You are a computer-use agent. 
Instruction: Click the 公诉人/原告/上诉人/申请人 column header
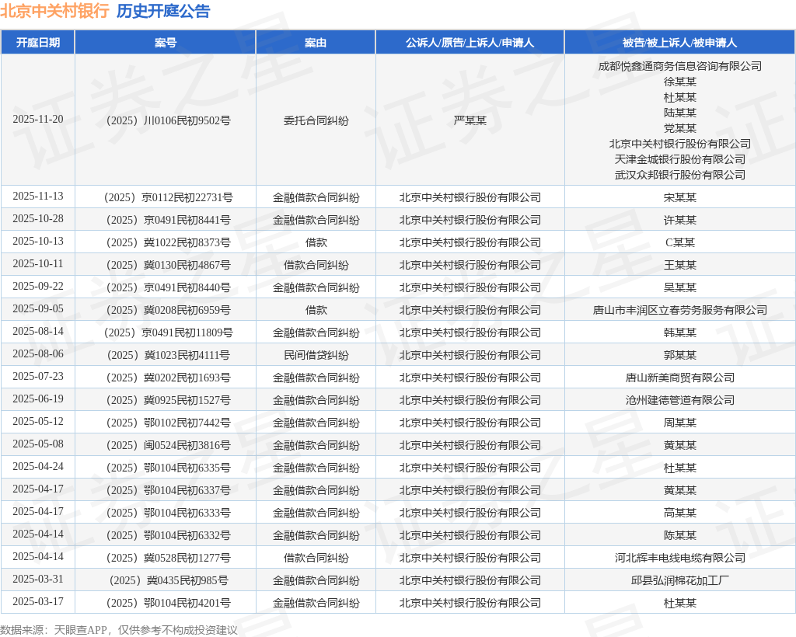470,43
